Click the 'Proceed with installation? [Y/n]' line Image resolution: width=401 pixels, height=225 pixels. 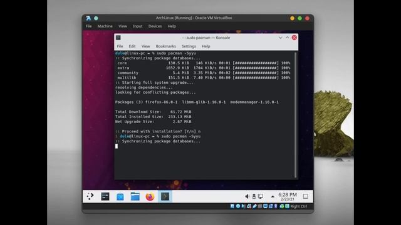[158, 131]
